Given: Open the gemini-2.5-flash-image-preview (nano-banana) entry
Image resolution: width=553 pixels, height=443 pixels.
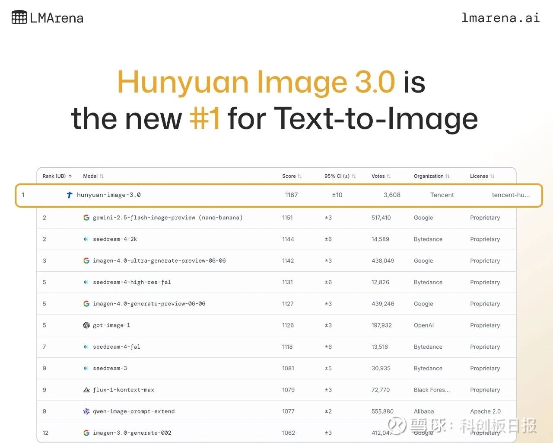Looking at the screenshot, I should 168,218.
